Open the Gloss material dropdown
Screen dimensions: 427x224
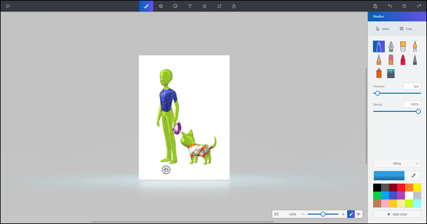[x=397, y=163]
